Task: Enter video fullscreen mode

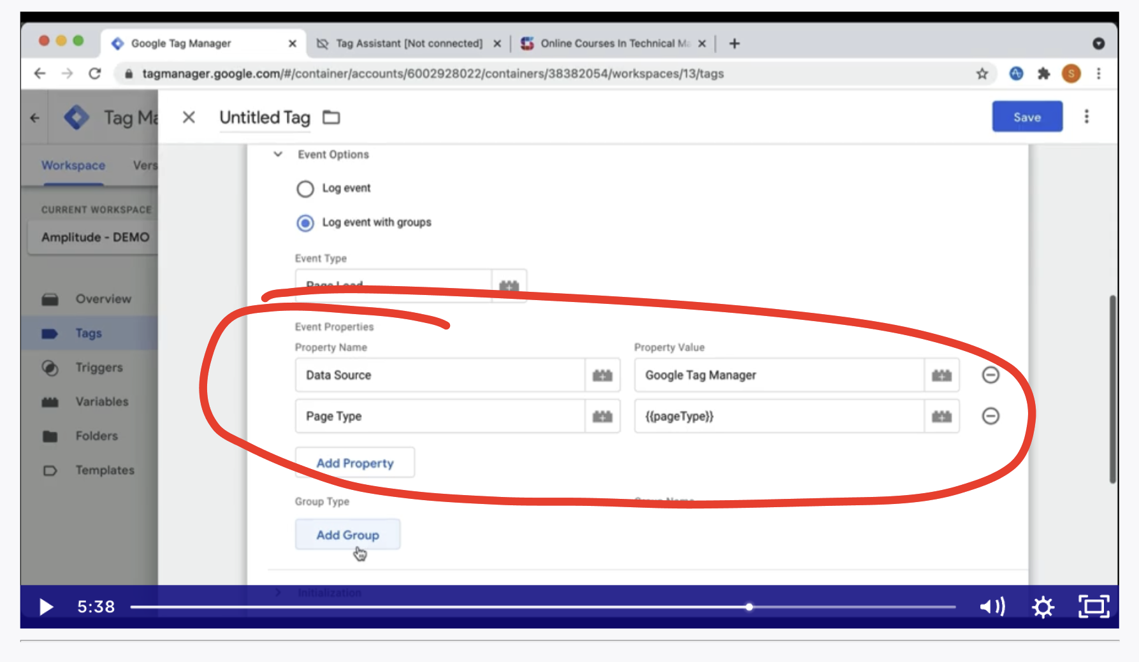Action: click(1094, 607)
